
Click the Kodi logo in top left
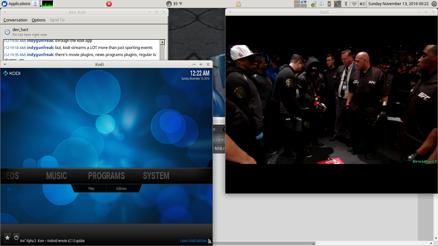coord(12,73)
